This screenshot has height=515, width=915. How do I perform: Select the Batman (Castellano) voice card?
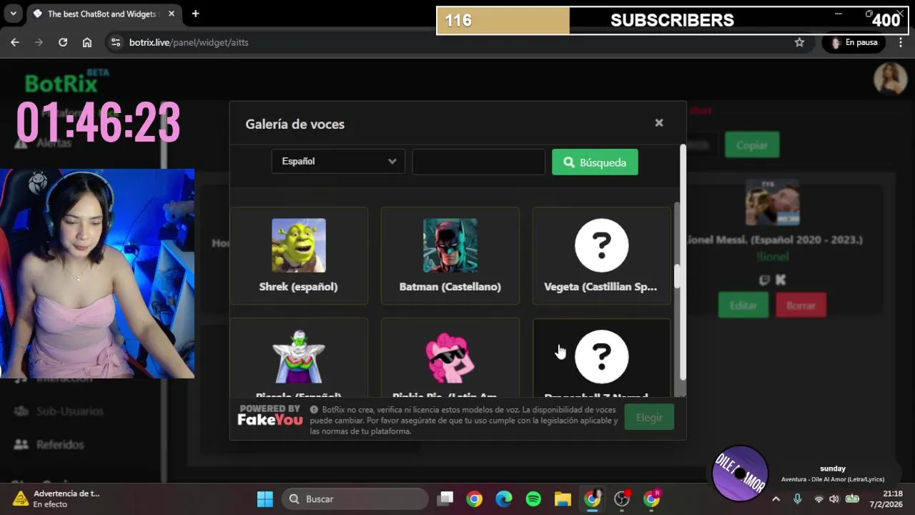[450, 255]
